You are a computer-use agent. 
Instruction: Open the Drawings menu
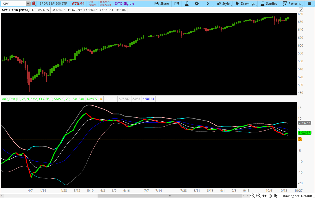tap(246, 3)
